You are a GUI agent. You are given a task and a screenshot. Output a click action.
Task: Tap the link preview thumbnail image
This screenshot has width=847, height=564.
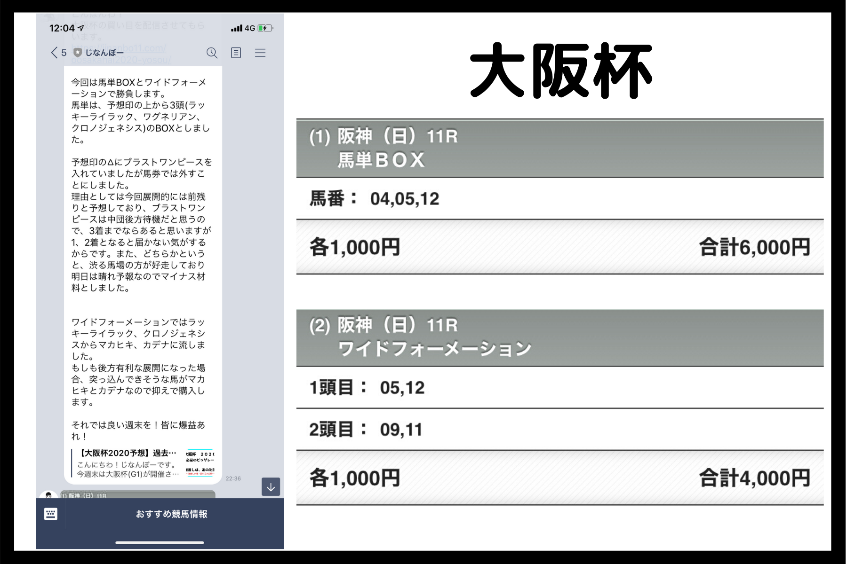click(200, 463)
